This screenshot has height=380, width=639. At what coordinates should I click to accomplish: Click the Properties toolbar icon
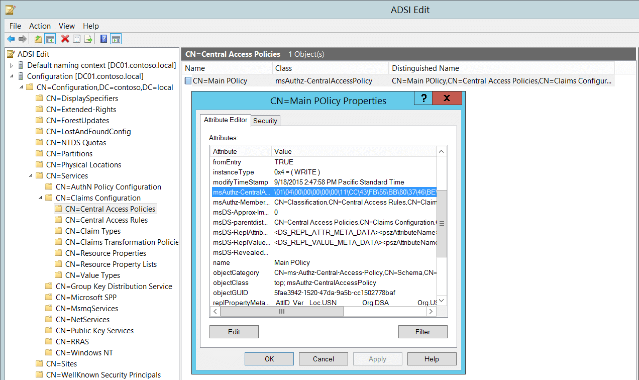coord(77,39)
